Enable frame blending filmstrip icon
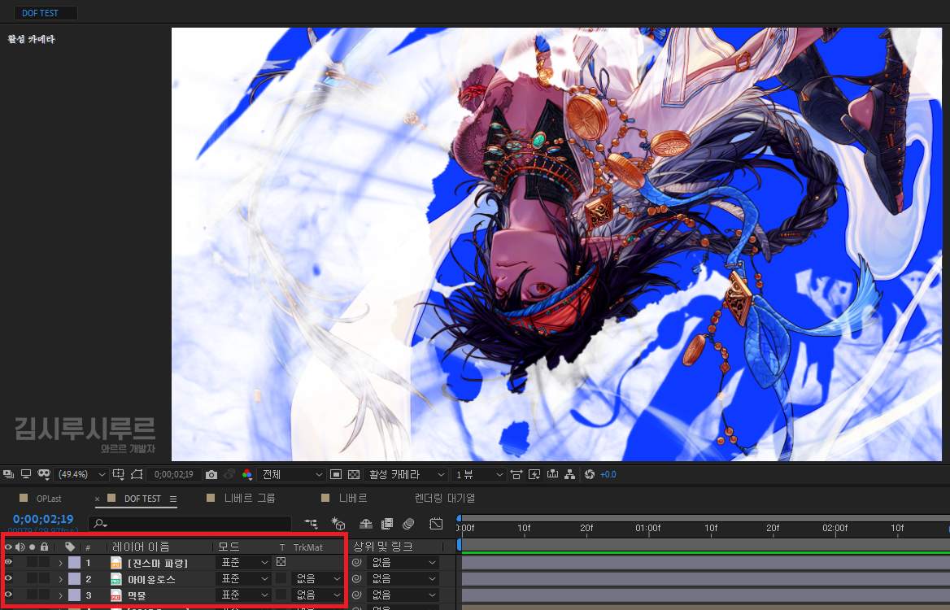The height and width of the screenshot is (610, 950). pos(386,523)
